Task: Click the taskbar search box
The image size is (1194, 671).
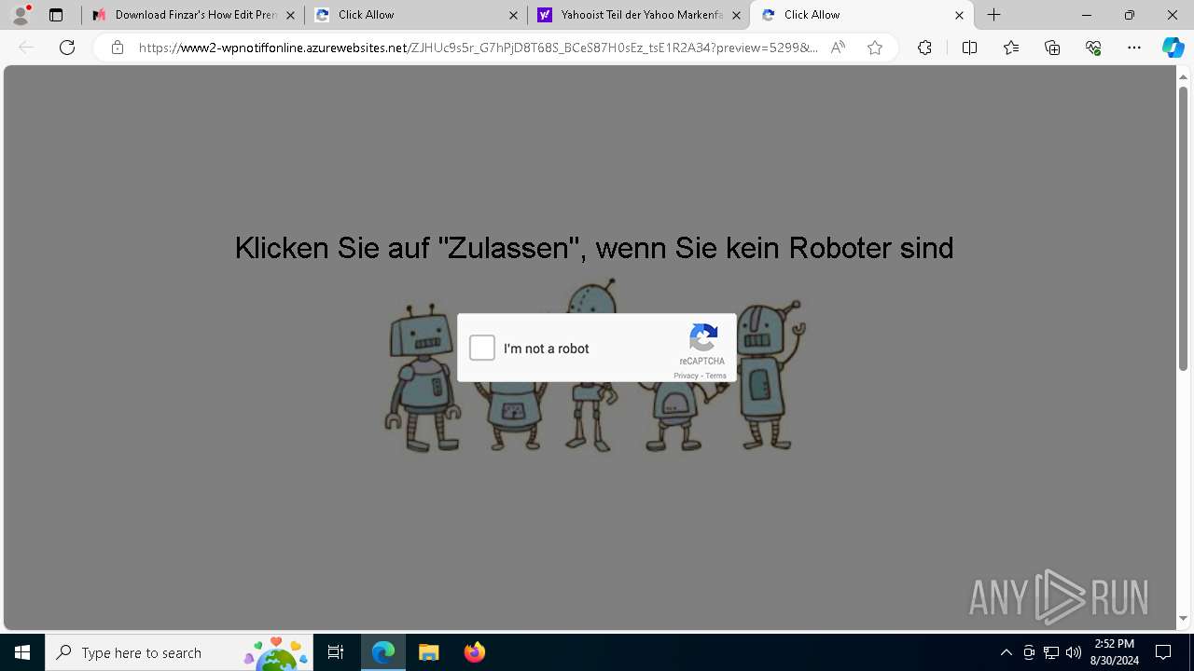Action: 179,652
